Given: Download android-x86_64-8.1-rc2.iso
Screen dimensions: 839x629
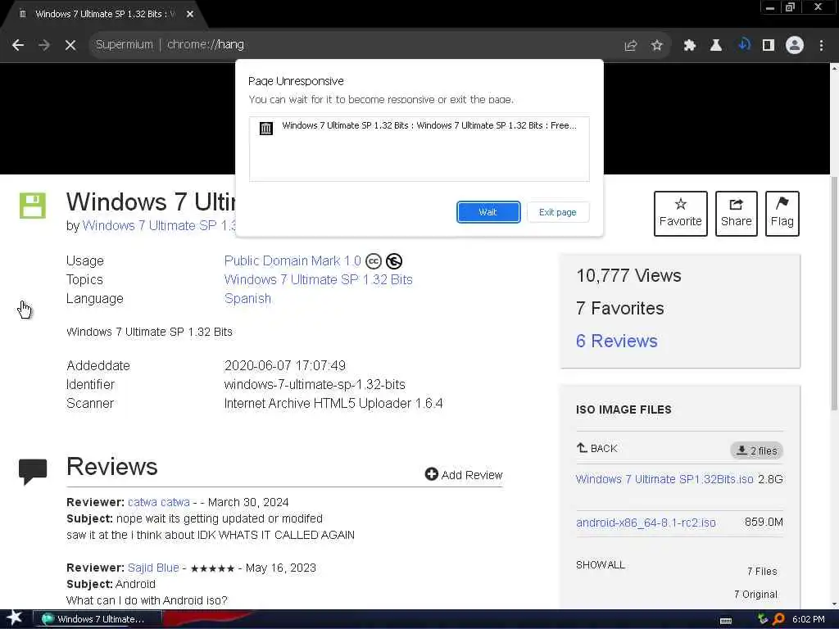Looking at the screenshot, I should click(646, 523).
